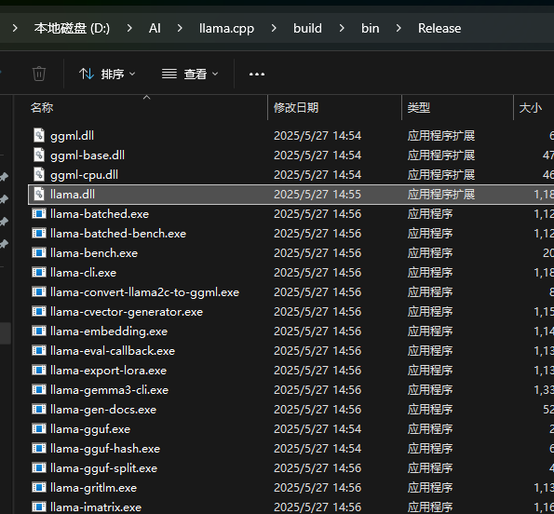Select ggml-cpu.dll file icon
554x514 pixels.
[x=39, y=174]
